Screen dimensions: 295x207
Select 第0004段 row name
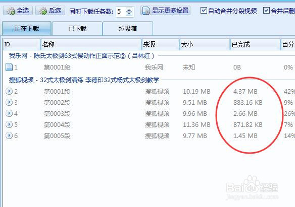tap(57, 125)
